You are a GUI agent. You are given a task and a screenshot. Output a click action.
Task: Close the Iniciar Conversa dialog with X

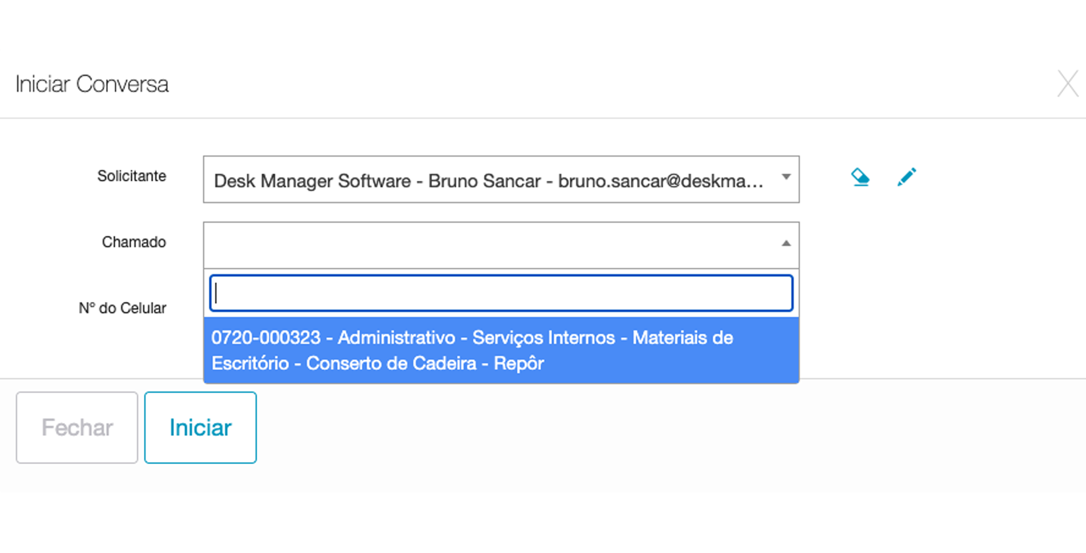[1067, 84]
